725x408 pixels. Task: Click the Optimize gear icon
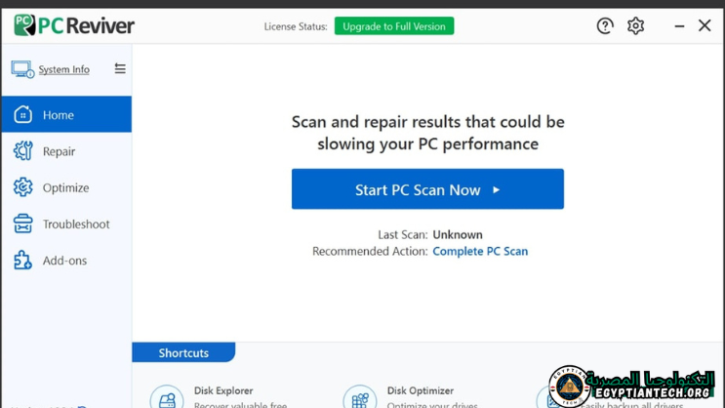pyautogui.click(x=22, y=187)
